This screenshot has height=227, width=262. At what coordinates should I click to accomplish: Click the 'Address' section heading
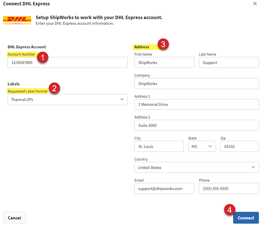[x=142, y=47]
